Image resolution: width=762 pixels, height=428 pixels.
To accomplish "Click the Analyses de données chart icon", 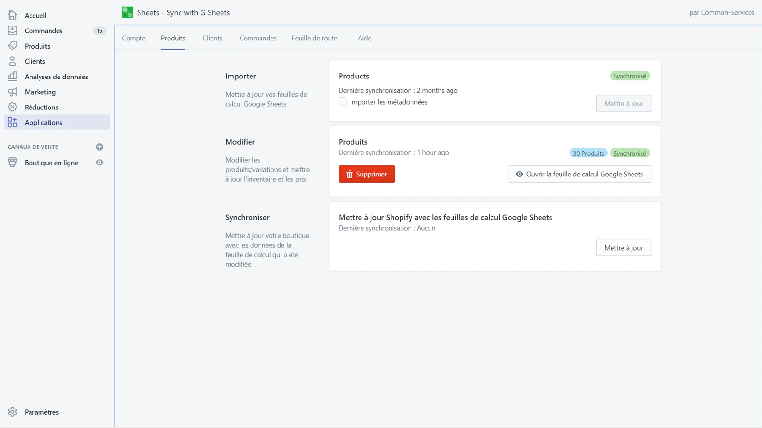I will (x=12, y=76).
